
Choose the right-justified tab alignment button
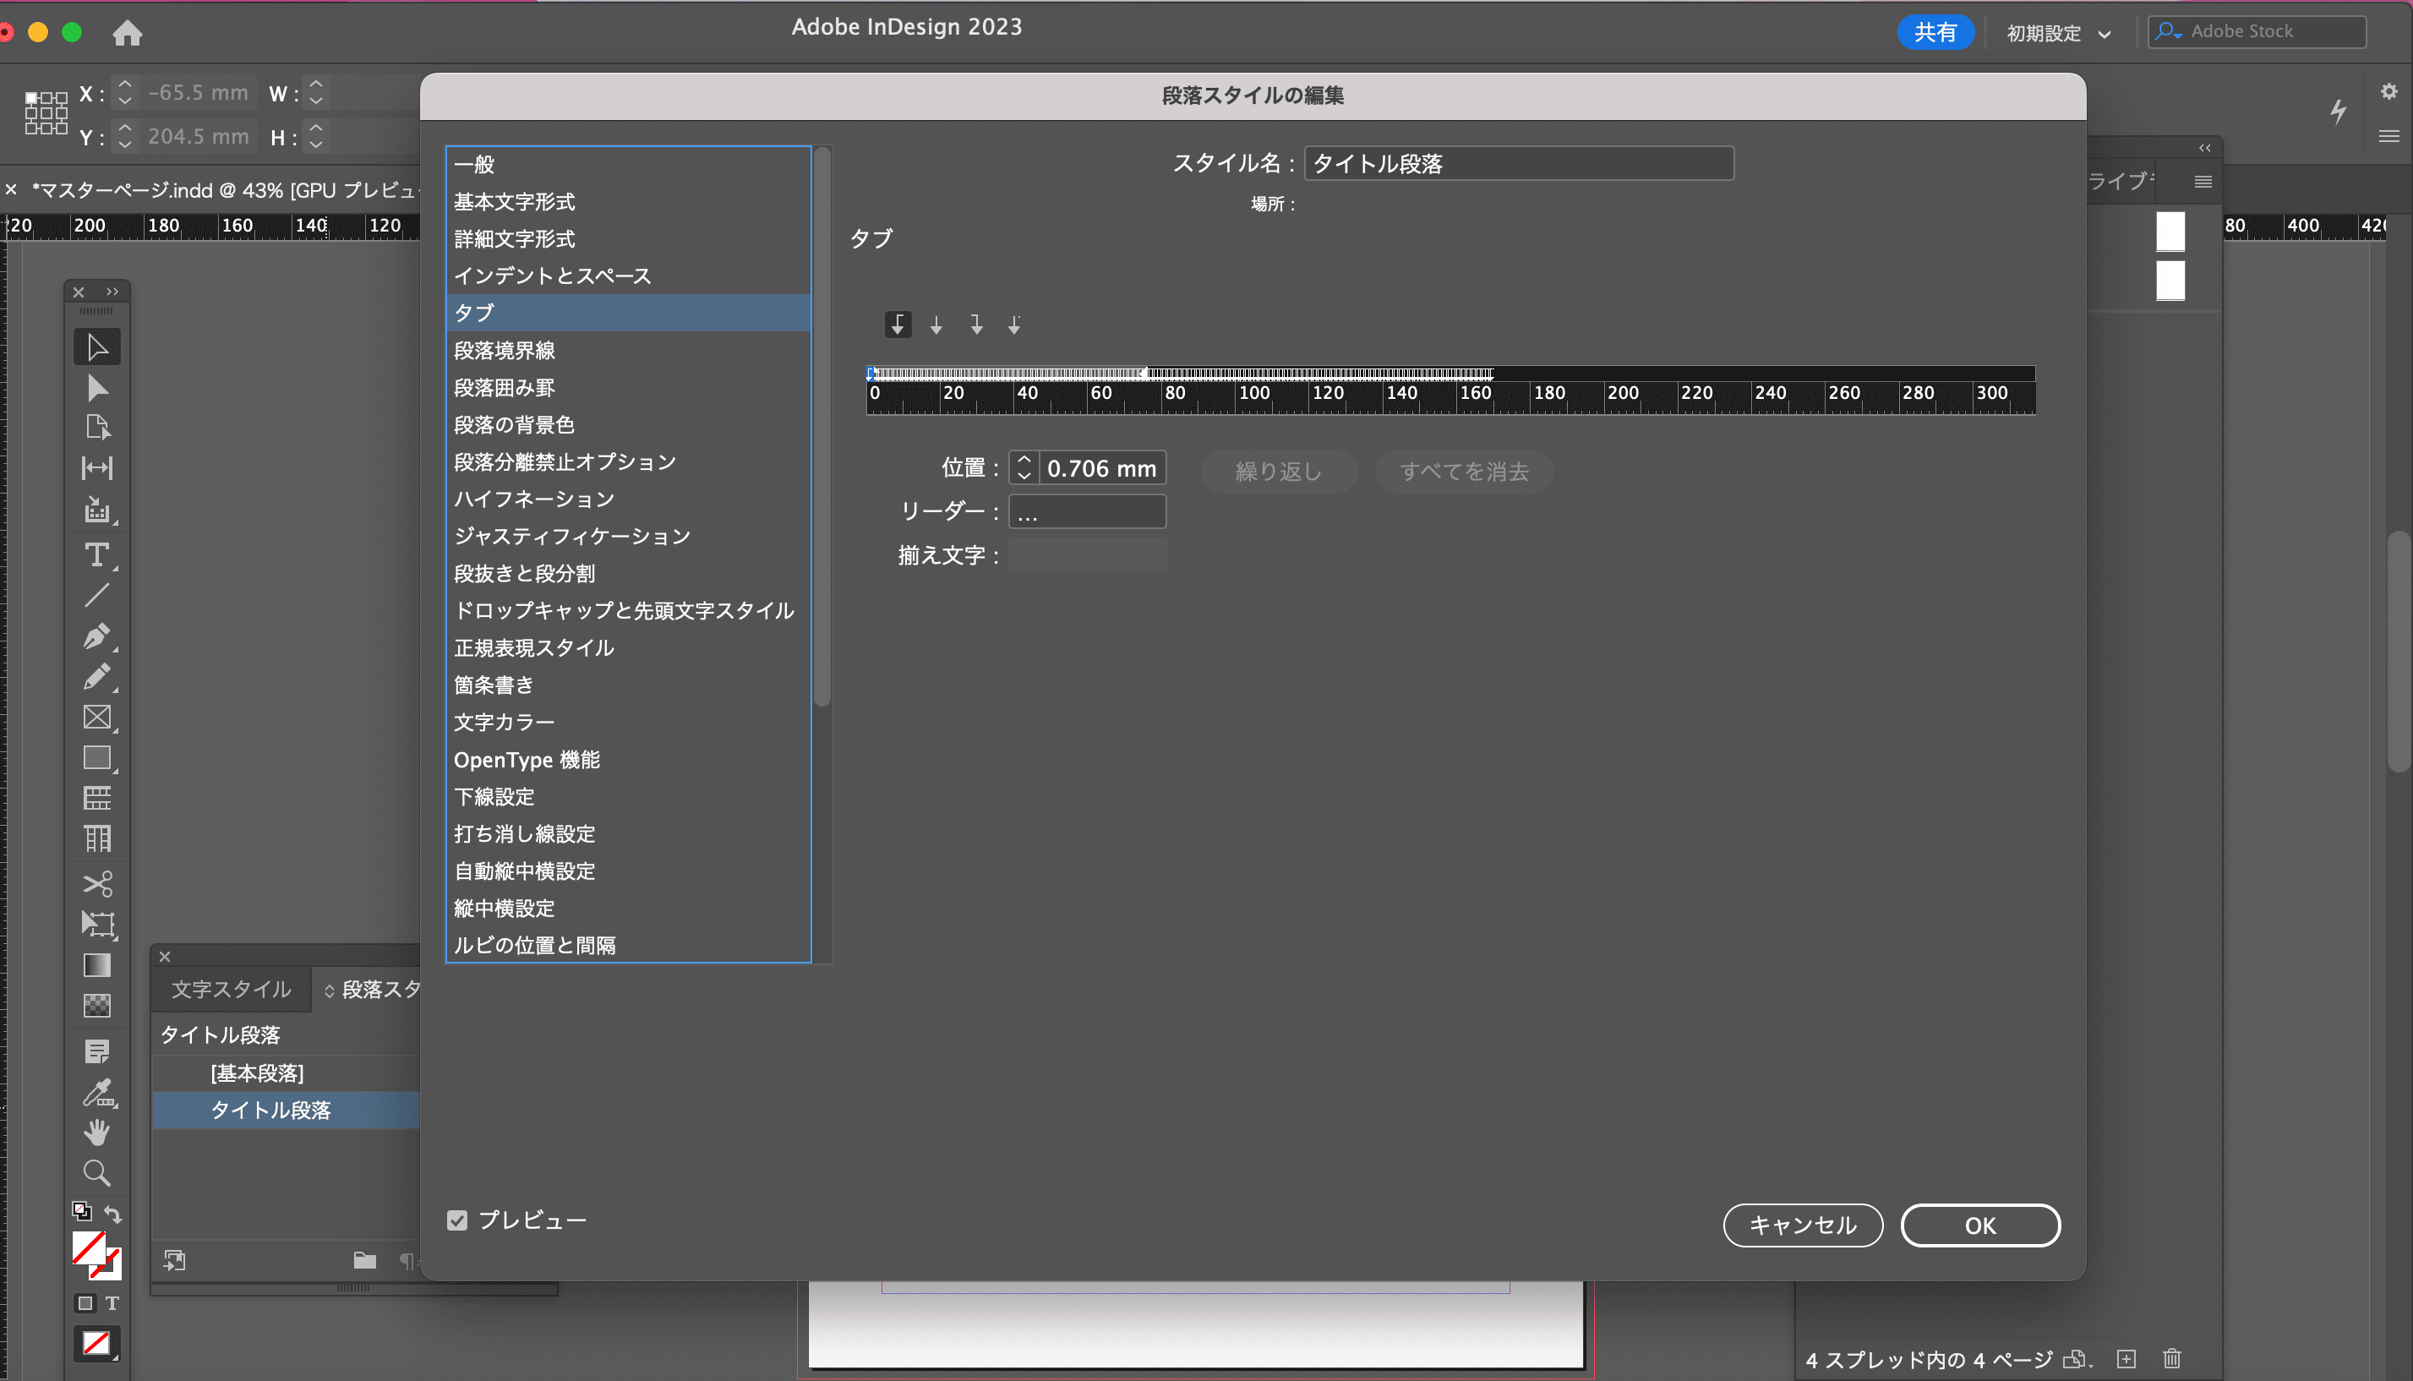pyautogui.click(x=976, y=325)
